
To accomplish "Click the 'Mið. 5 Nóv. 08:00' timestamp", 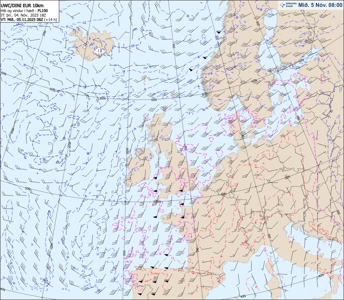I will [320, 5].
